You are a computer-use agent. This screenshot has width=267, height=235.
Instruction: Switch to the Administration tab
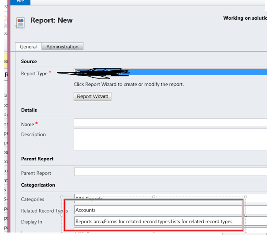coord(62,46)
